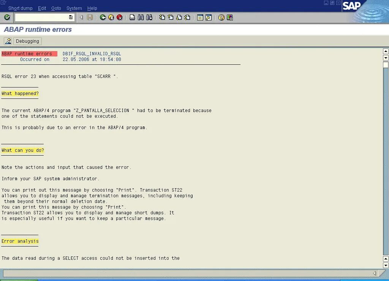Expand the status bar with the triangle
The height and width of the screenshot is (281, 389).
[x=375, y=273]
